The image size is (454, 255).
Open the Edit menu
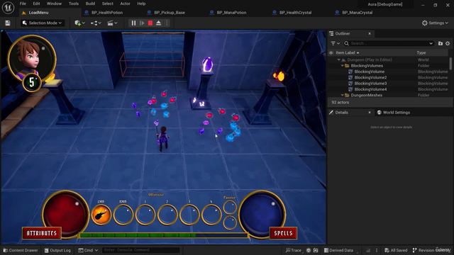click(36, 4)
